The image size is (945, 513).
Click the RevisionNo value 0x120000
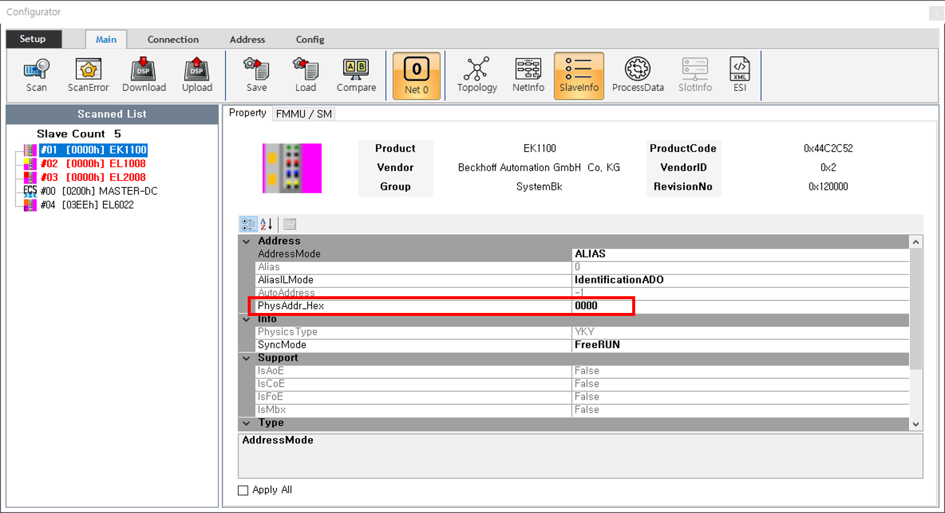click(828, 186)
